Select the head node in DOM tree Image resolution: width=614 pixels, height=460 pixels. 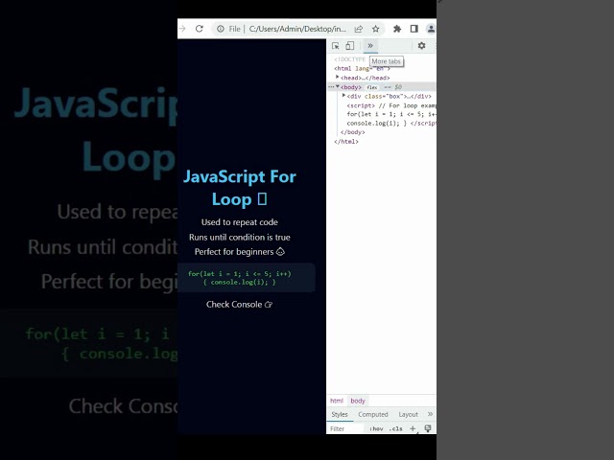coord(365,78)
